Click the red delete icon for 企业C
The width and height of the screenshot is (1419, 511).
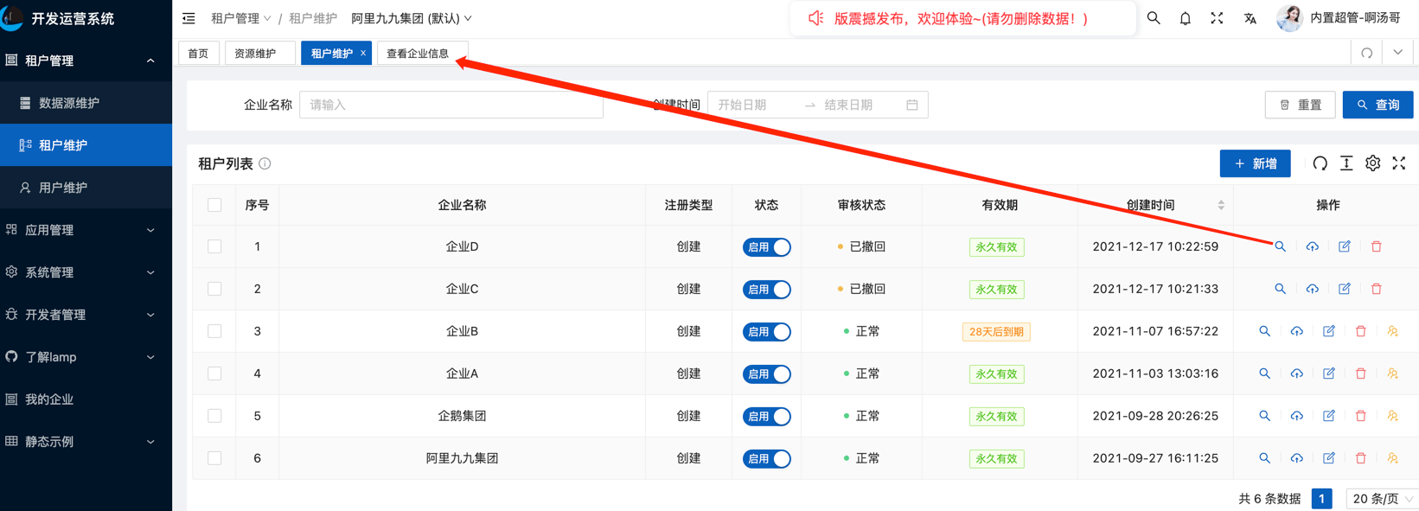point(1376,290)
